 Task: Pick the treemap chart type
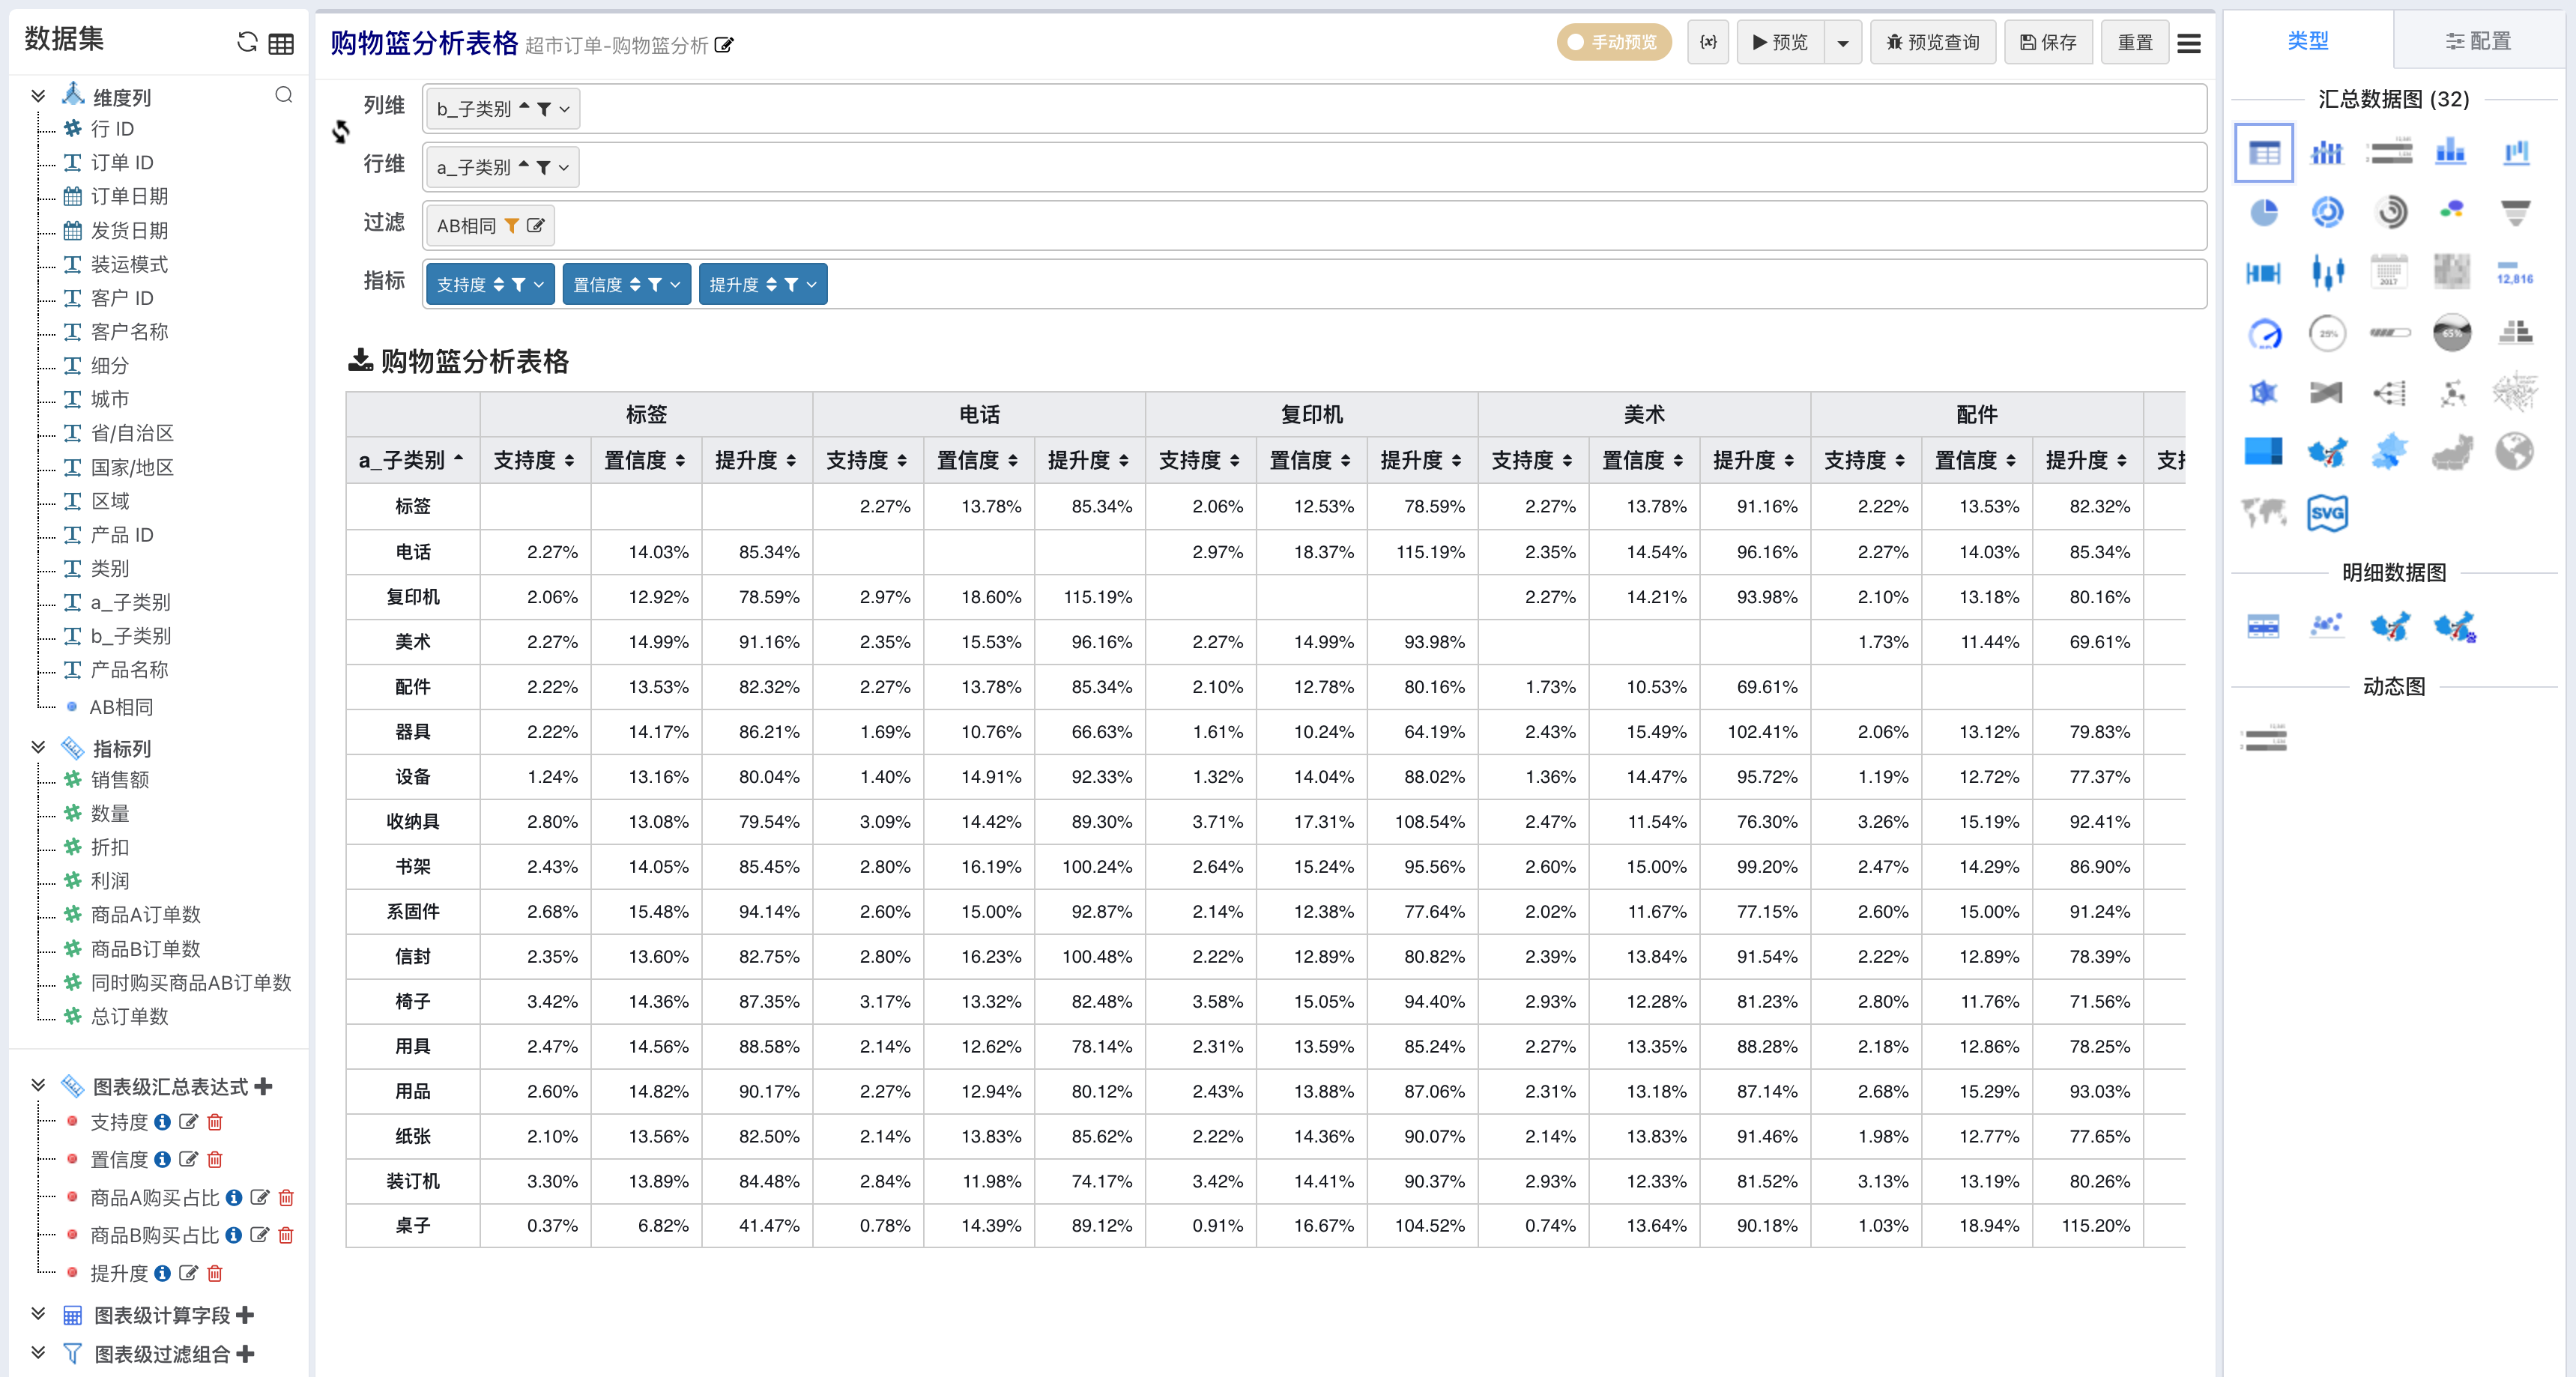(2263, 452)
